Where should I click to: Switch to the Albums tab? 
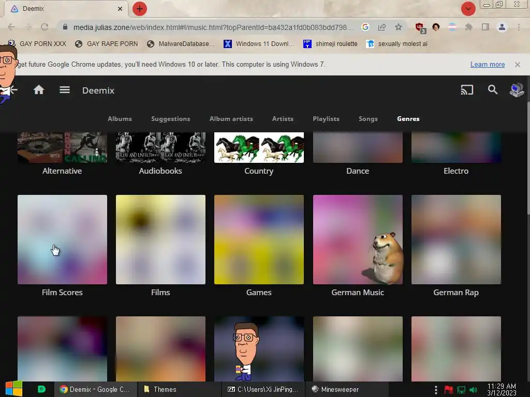(x=120, y=119)
